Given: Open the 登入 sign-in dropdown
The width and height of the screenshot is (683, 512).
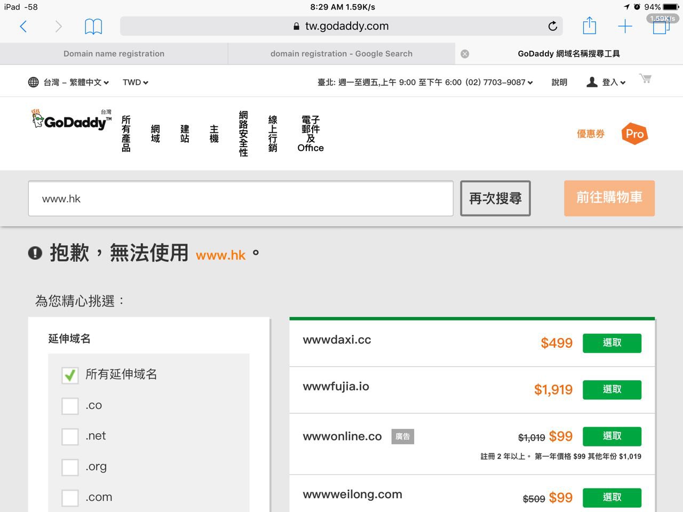Looking at the screenshot, I should click(x=614, y=82).
